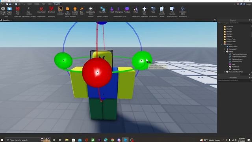
Task: Pop out the Explorer panel
Action: [250, 20]
